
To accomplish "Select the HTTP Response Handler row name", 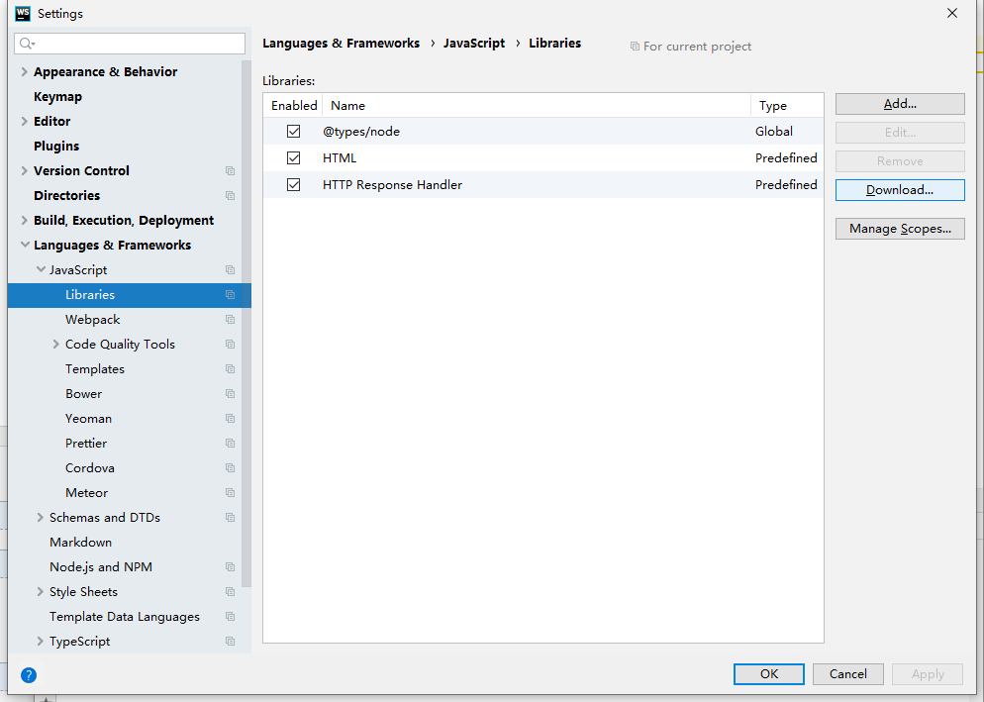I will 392,184.
